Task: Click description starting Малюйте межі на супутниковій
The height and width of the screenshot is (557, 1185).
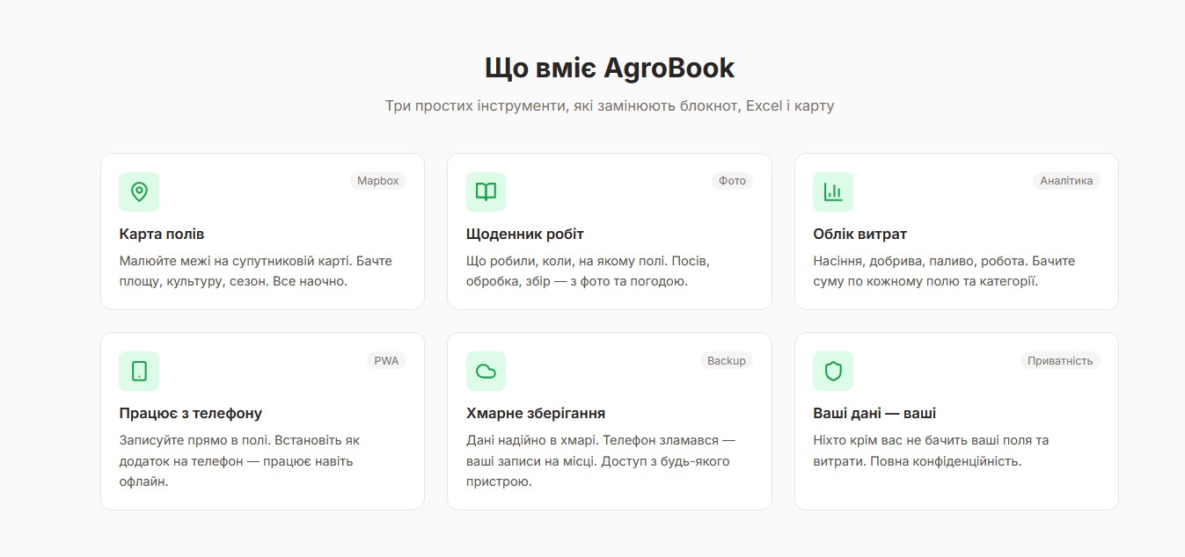Action: tap(256, 271)
